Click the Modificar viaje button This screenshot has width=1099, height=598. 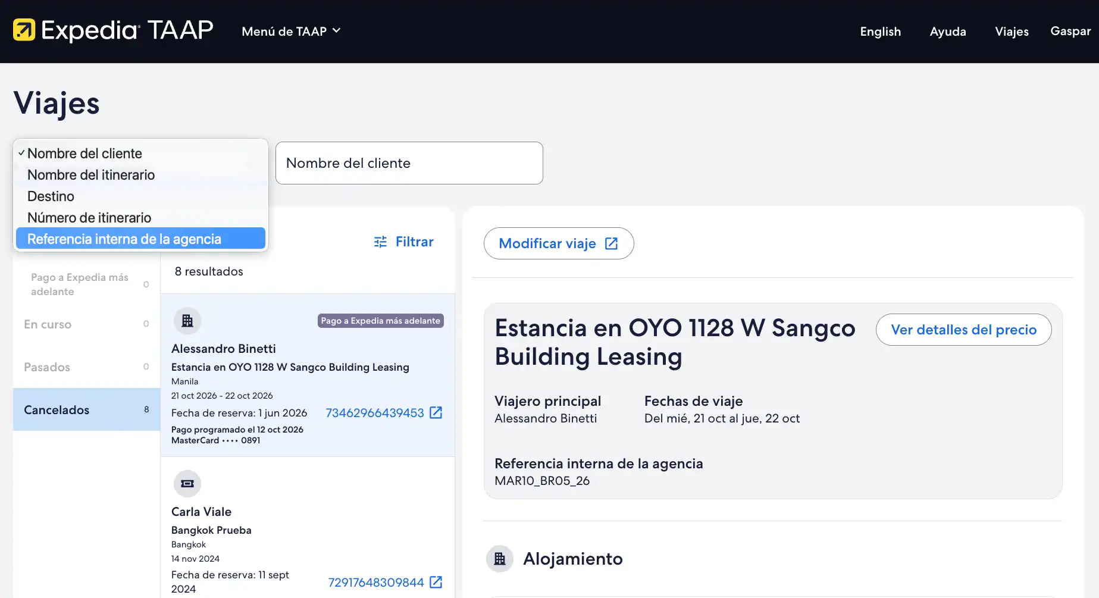559,243
